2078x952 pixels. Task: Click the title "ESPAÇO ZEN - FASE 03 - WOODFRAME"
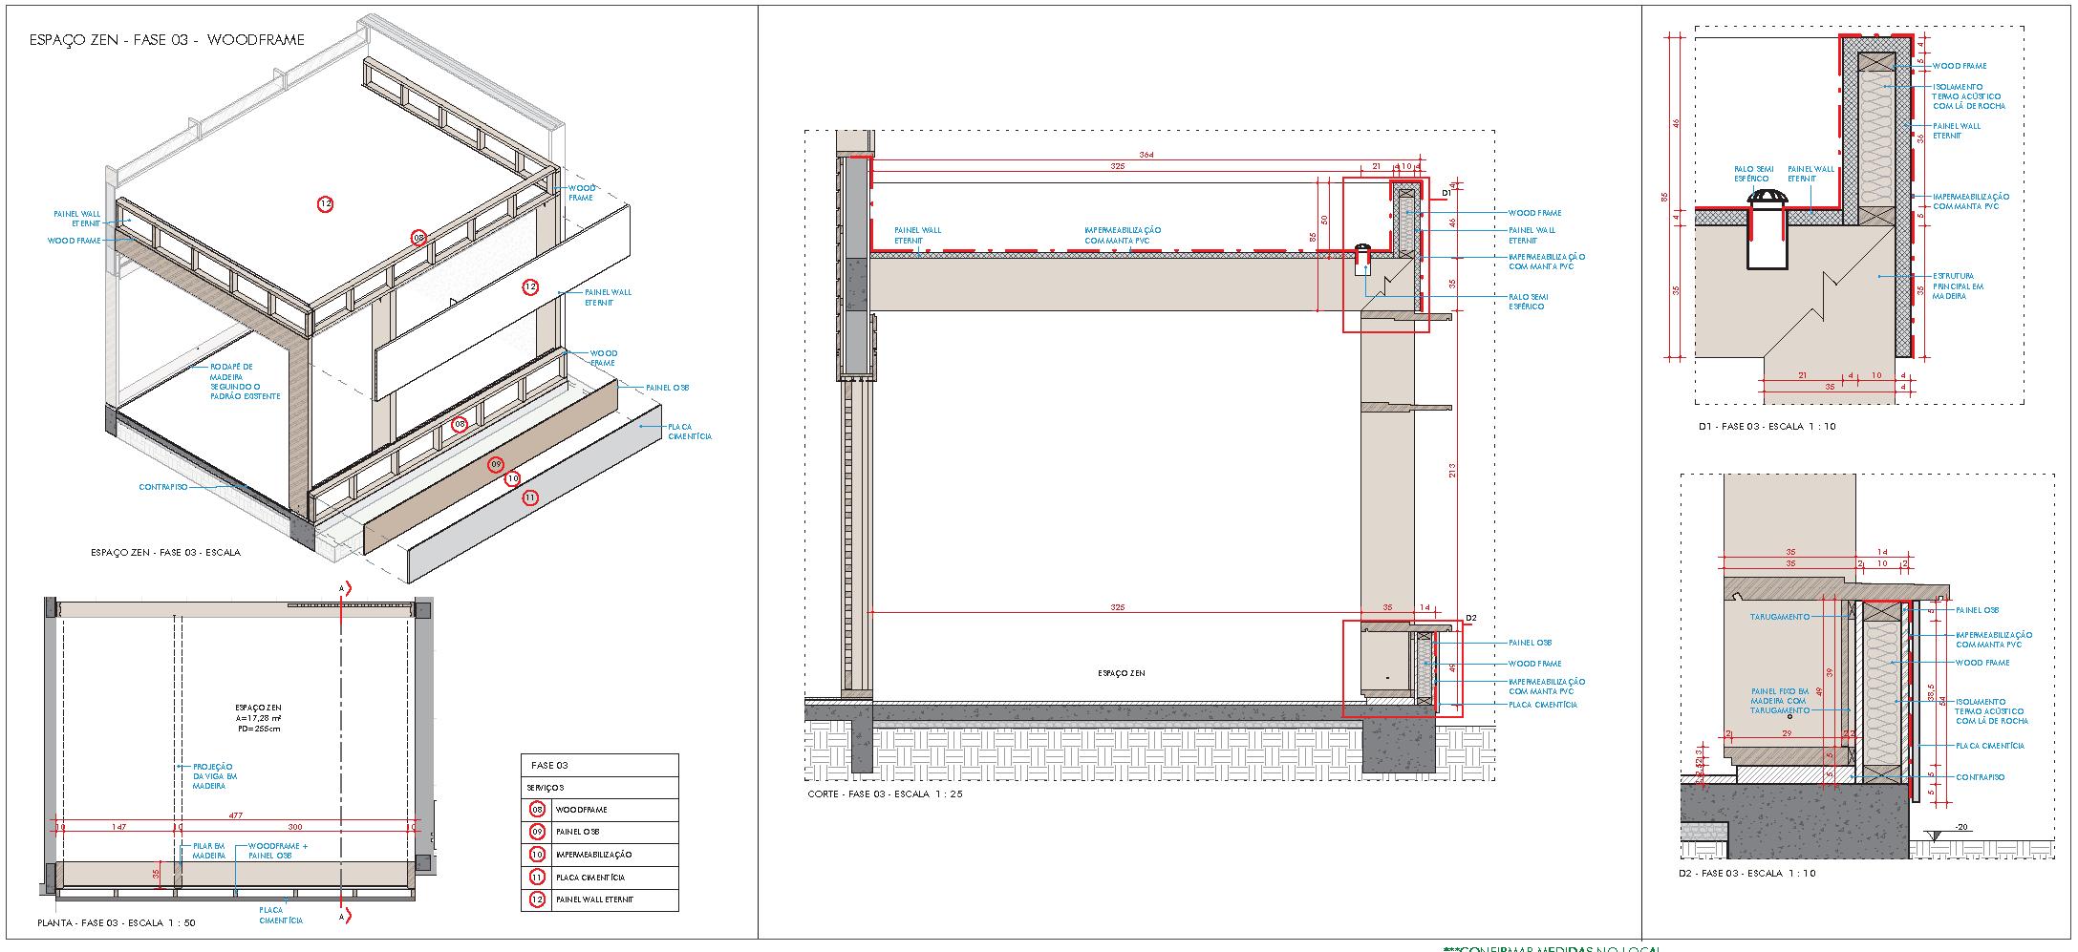pyautogui.click(x=167, y=40)
